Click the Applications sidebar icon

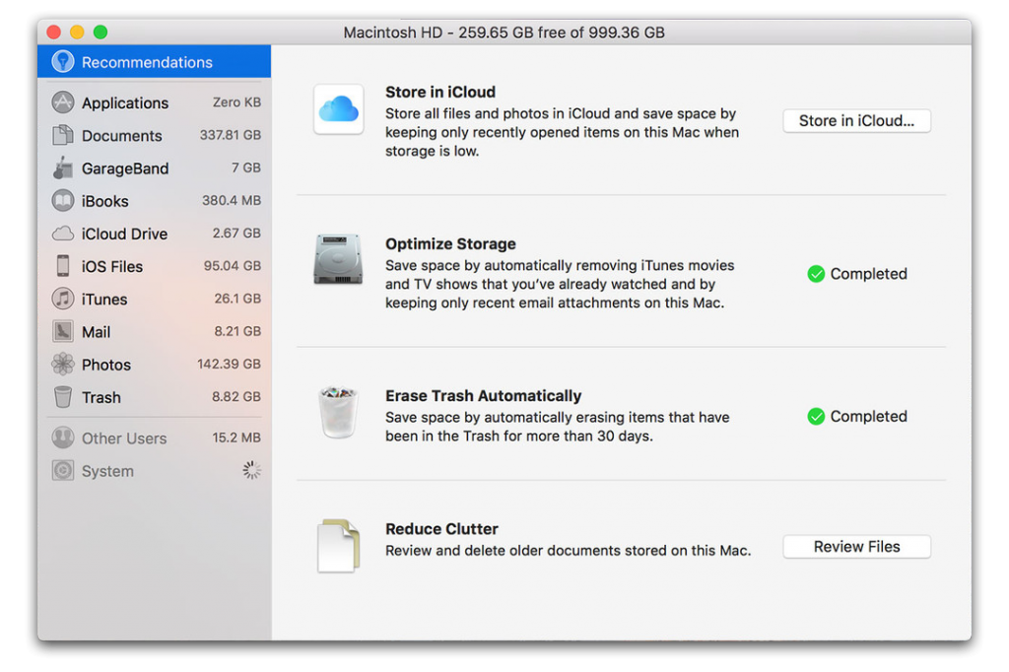coord(62,102)
